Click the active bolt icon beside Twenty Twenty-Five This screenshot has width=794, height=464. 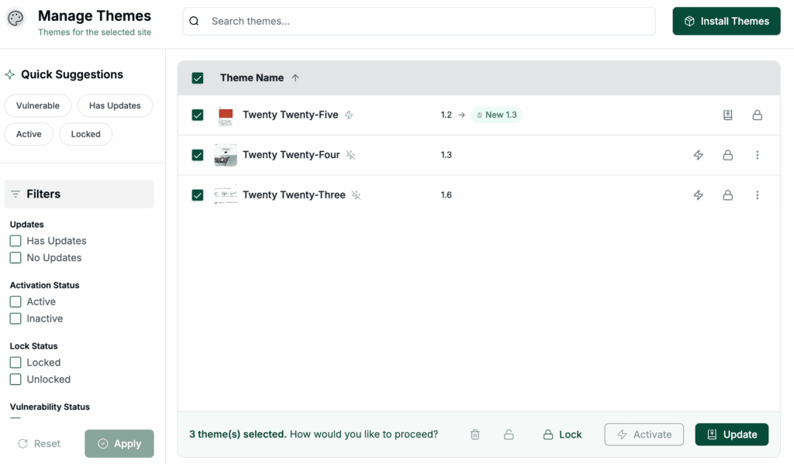click(349, 115)
